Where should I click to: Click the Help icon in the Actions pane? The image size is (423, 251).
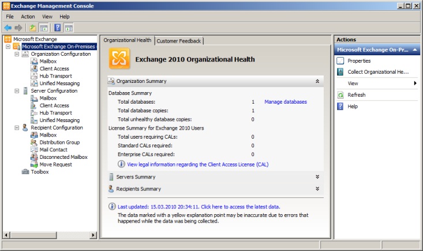pyautogui.click(x=340, y=107)
